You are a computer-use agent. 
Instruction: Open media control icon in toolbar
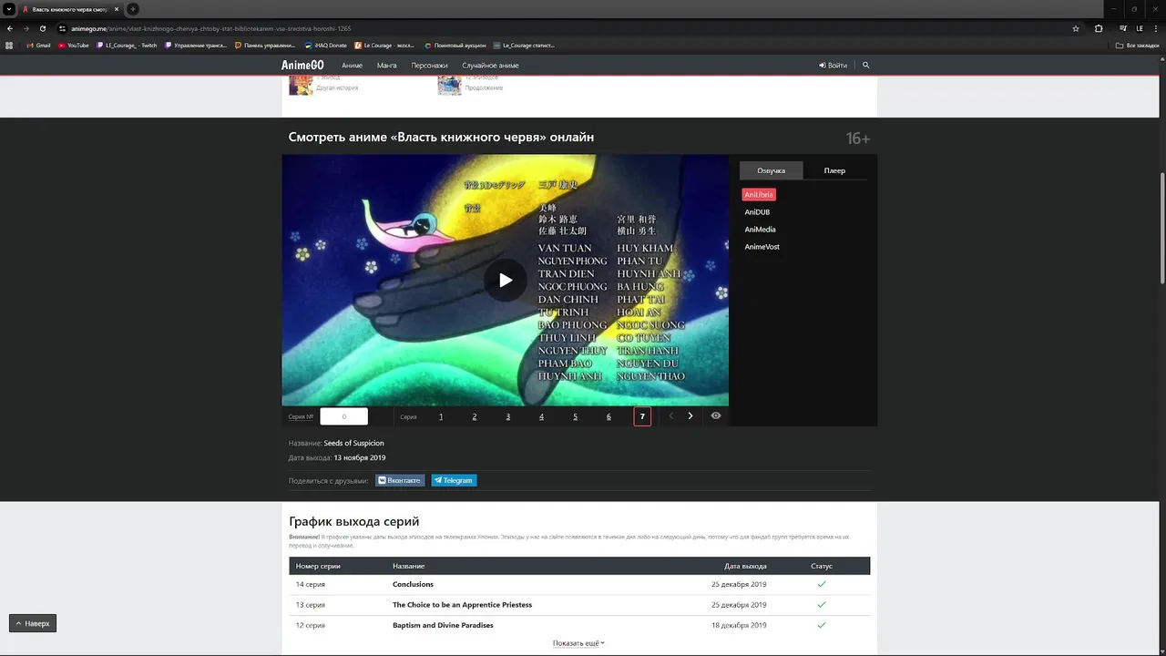tap(1121, 28)
